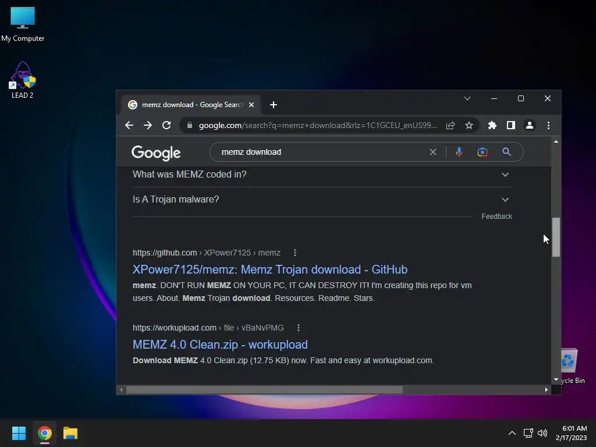Click the Chrome address bar URL
This screenshot has width=596, height=447.
tap(318, 126)
